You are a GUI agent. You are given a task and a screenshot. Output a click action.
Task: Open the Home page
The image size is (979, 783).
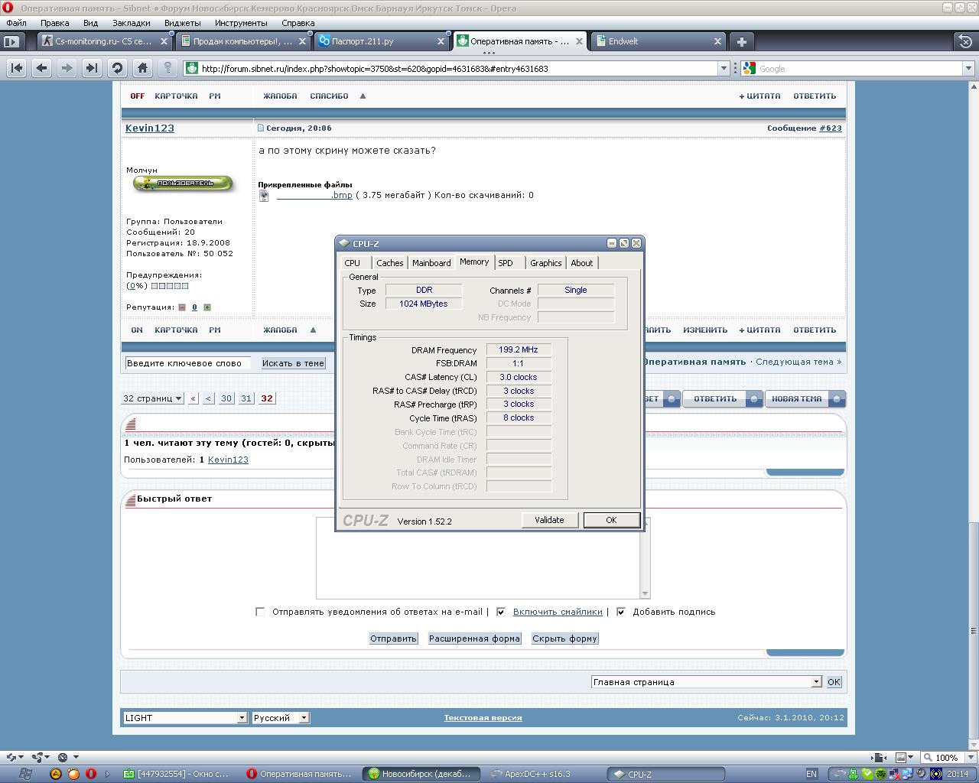pos(142,68)
